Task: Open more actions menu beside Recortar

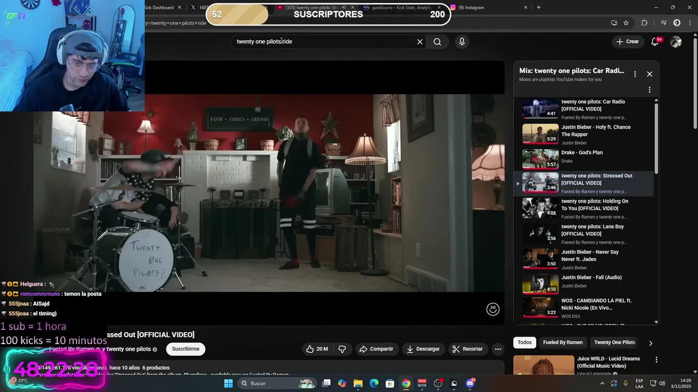Action: click(498, 349)
